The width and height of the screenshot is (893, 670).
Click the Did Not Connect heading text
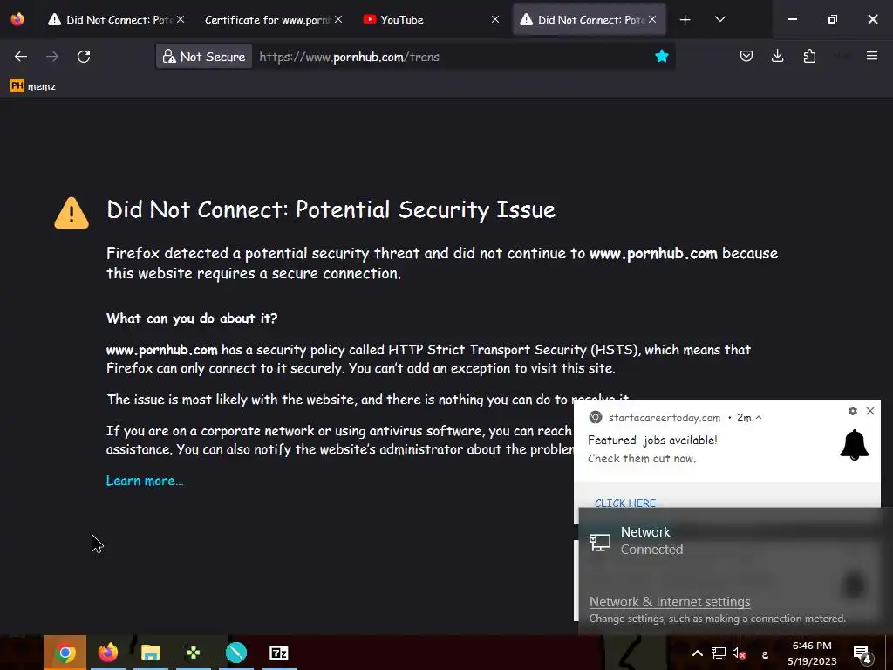coord(331,209)
